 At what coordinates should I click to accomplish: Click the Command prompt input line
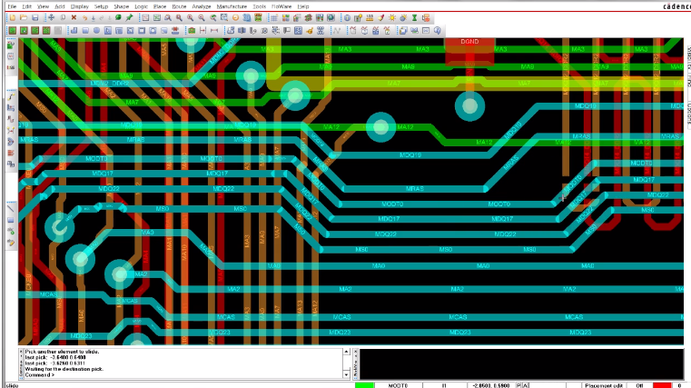pos(181,374)
